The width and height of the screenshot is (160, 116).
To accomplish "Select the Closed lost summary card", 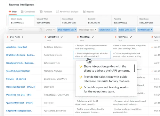I will click(73, 21).
